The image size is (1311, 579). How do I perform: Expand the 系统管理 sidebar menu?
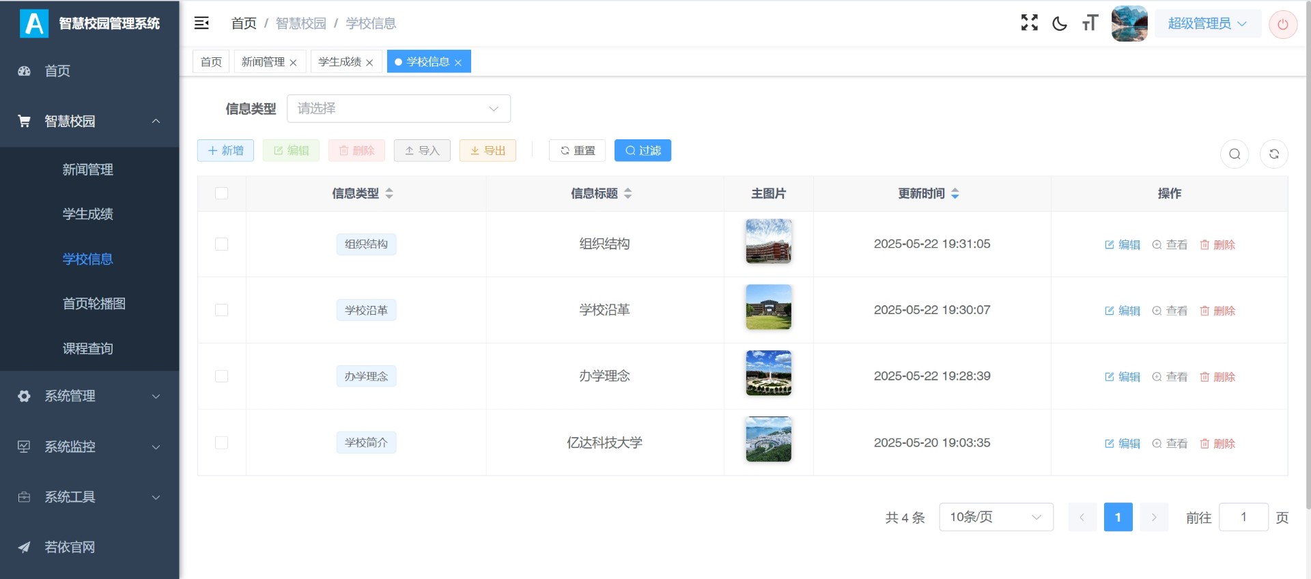pos(89,396)
